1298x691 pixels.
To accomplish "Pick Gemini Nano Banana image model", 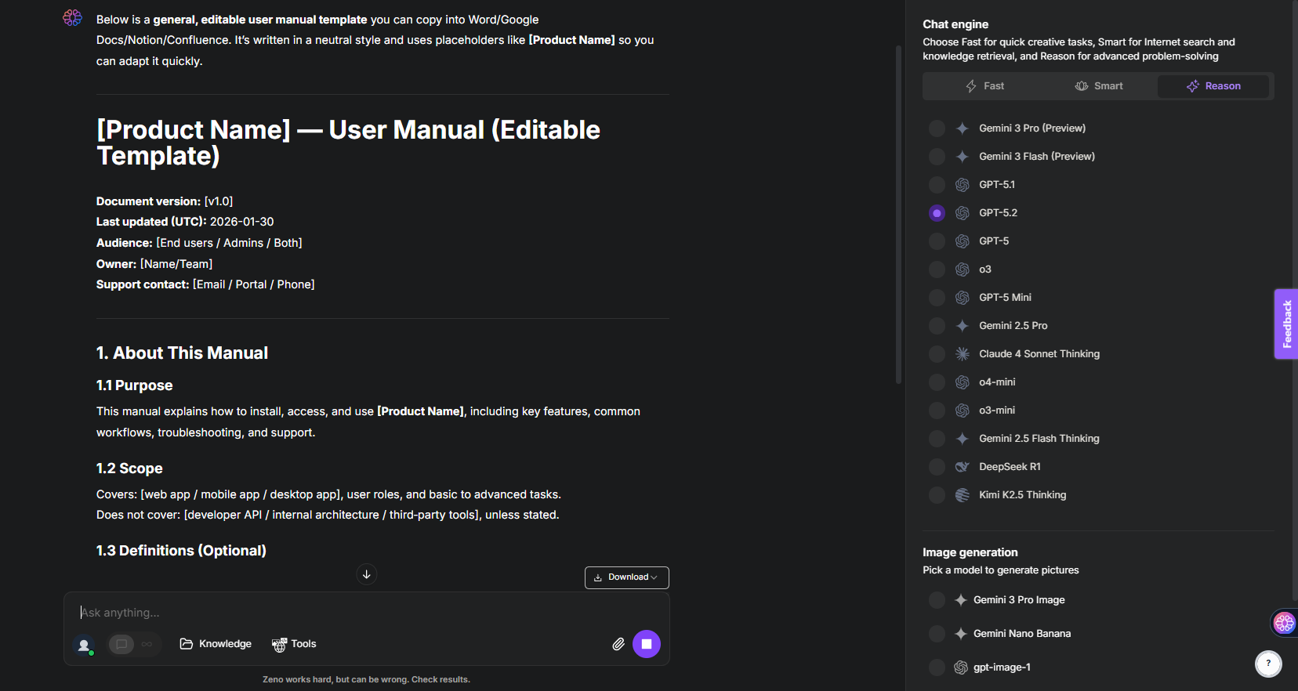I will tap(937, 634).
